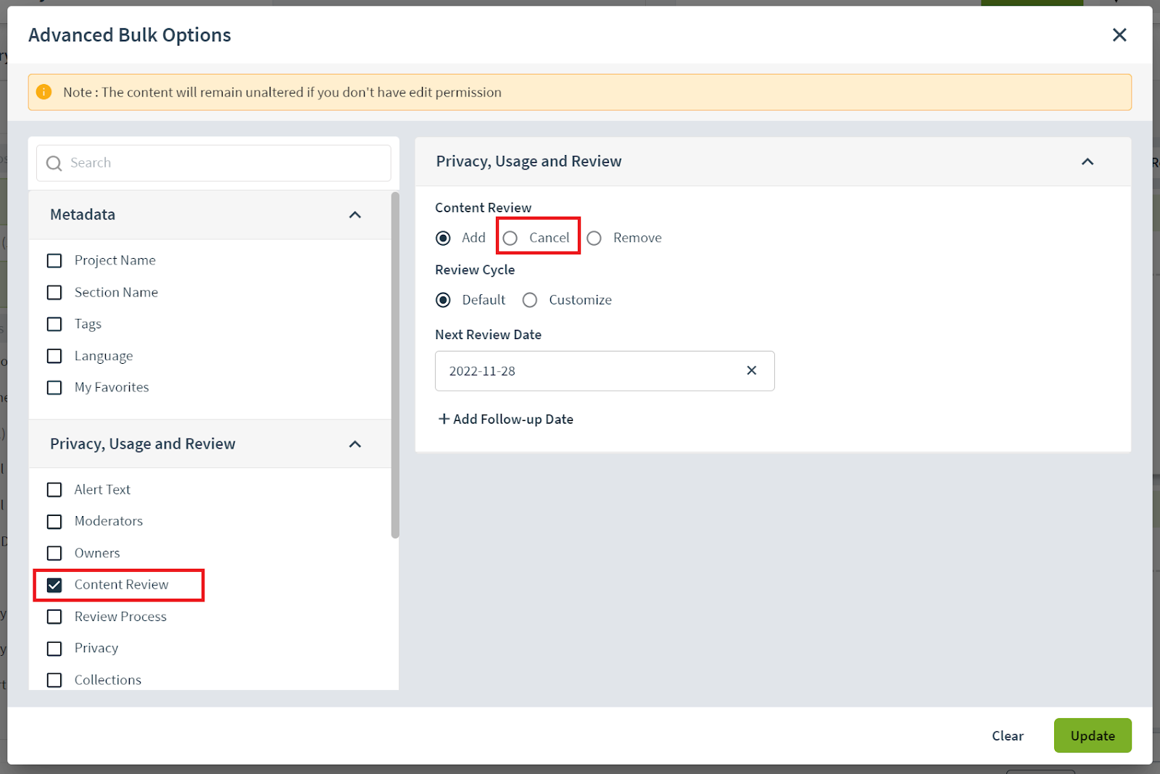
Task: Check the Collections checkbox
Action: (54, 680)
